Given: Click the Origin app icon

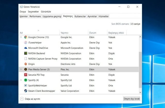Looking at the screenshot, I should [26, 64].
